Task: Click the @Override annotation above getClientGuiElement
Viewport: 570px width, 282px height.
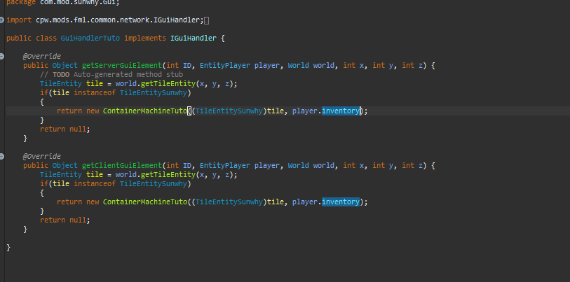Action: 42,156
